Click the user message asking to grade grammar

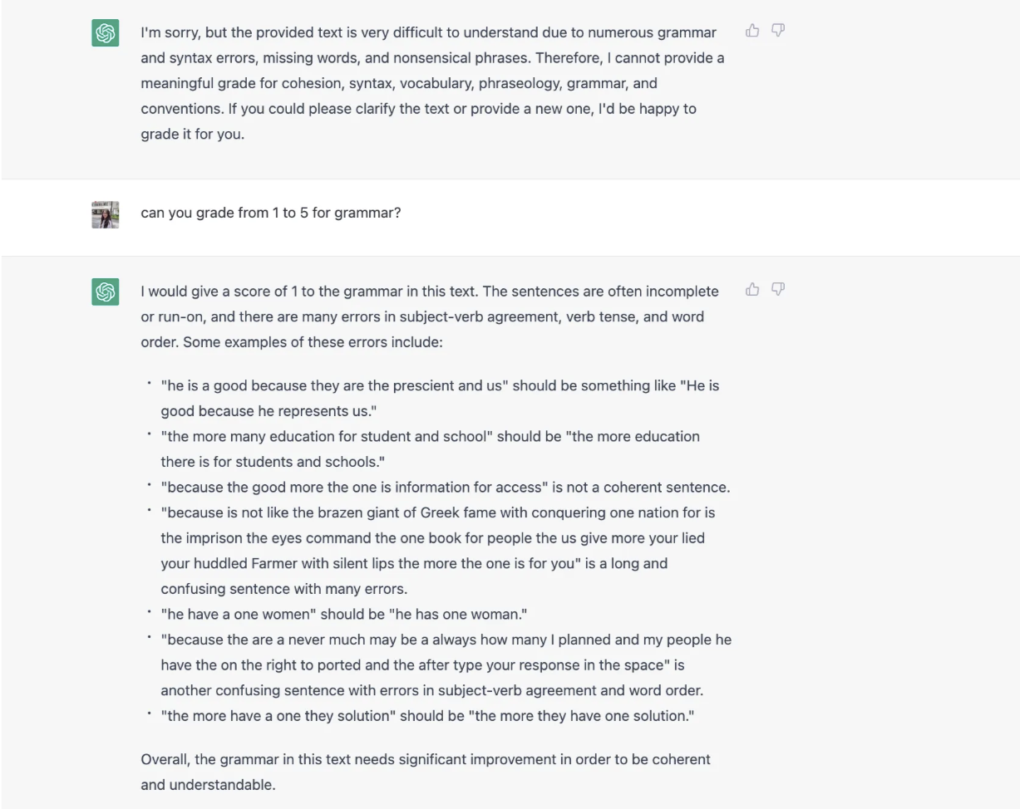point(270,213)
